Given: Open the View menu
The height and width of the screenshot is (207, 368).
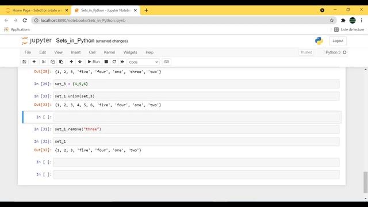Looking at the screenshot, I should coord(59,52).
